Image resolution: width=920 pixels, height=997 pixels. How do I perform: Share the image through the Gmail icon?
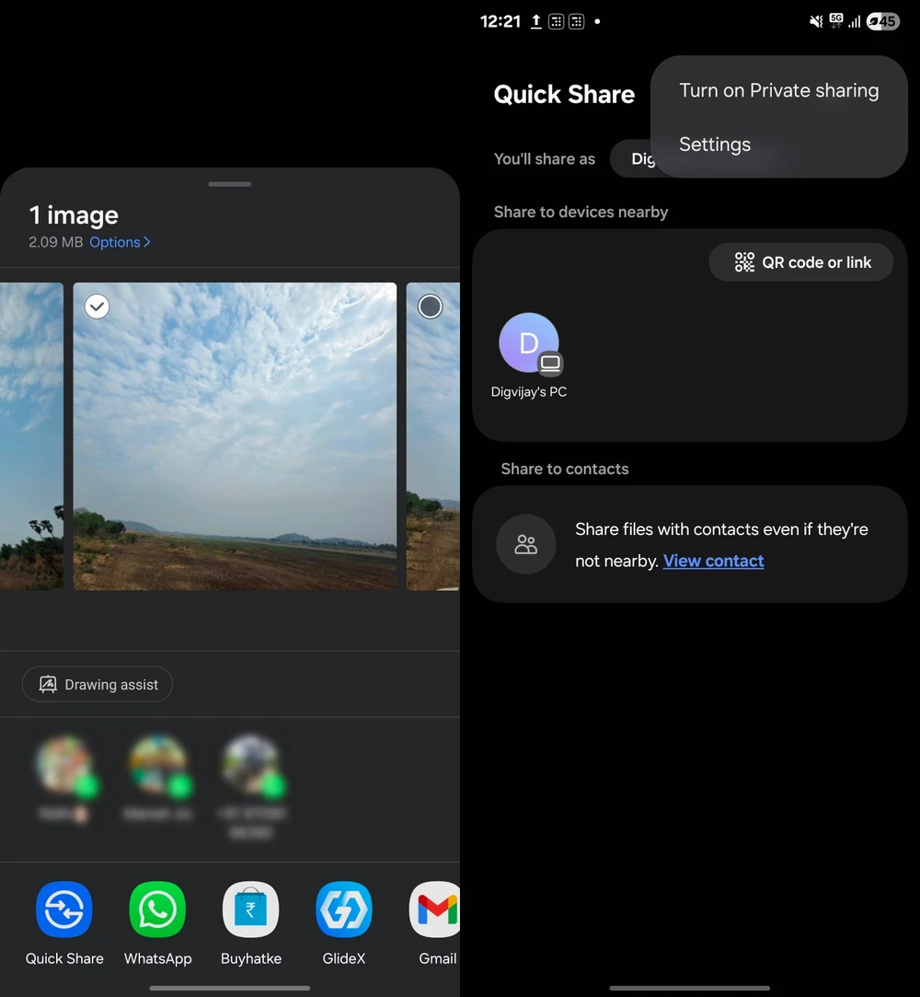tap(436, 910)
